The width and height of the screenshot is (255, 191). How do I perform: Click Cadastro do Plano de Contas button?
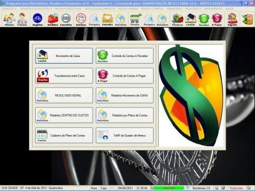pyautogui.click(x=64, y=135)
